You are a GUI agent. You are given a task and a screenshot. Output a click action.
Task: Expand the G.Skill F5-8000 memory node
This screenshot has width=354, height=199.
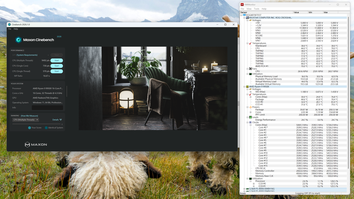point(244,189)
